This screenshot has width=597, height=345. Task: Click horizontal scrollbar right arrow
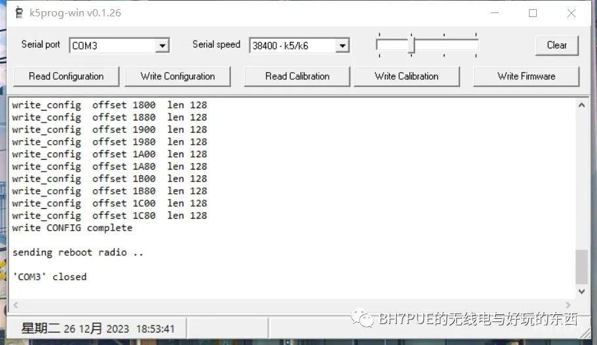(x=568, y=305)
